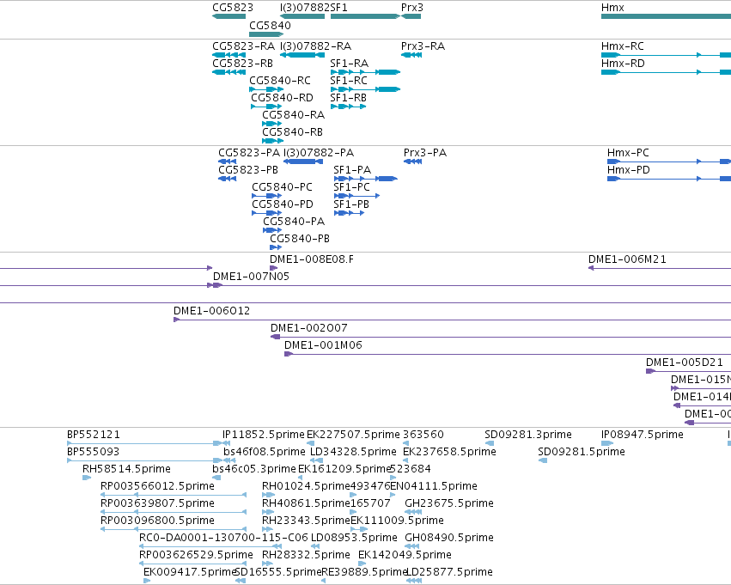
Task: Select BAC clone DME1-006O12 label
Action: (211, 311)
